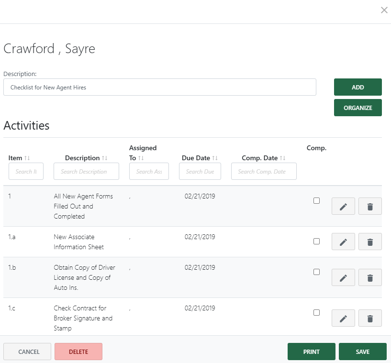This screenshot has width=391, height=363.
Task: Click the ADD button to create an activity
Action: click(357, 87)
